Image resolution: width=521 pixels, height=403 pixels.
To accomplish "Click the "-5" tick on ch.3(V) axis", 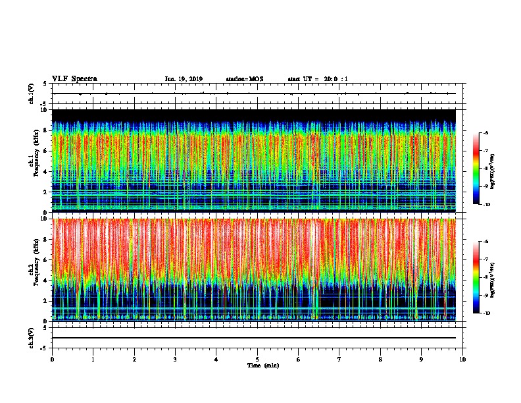I will pos(44,348).
